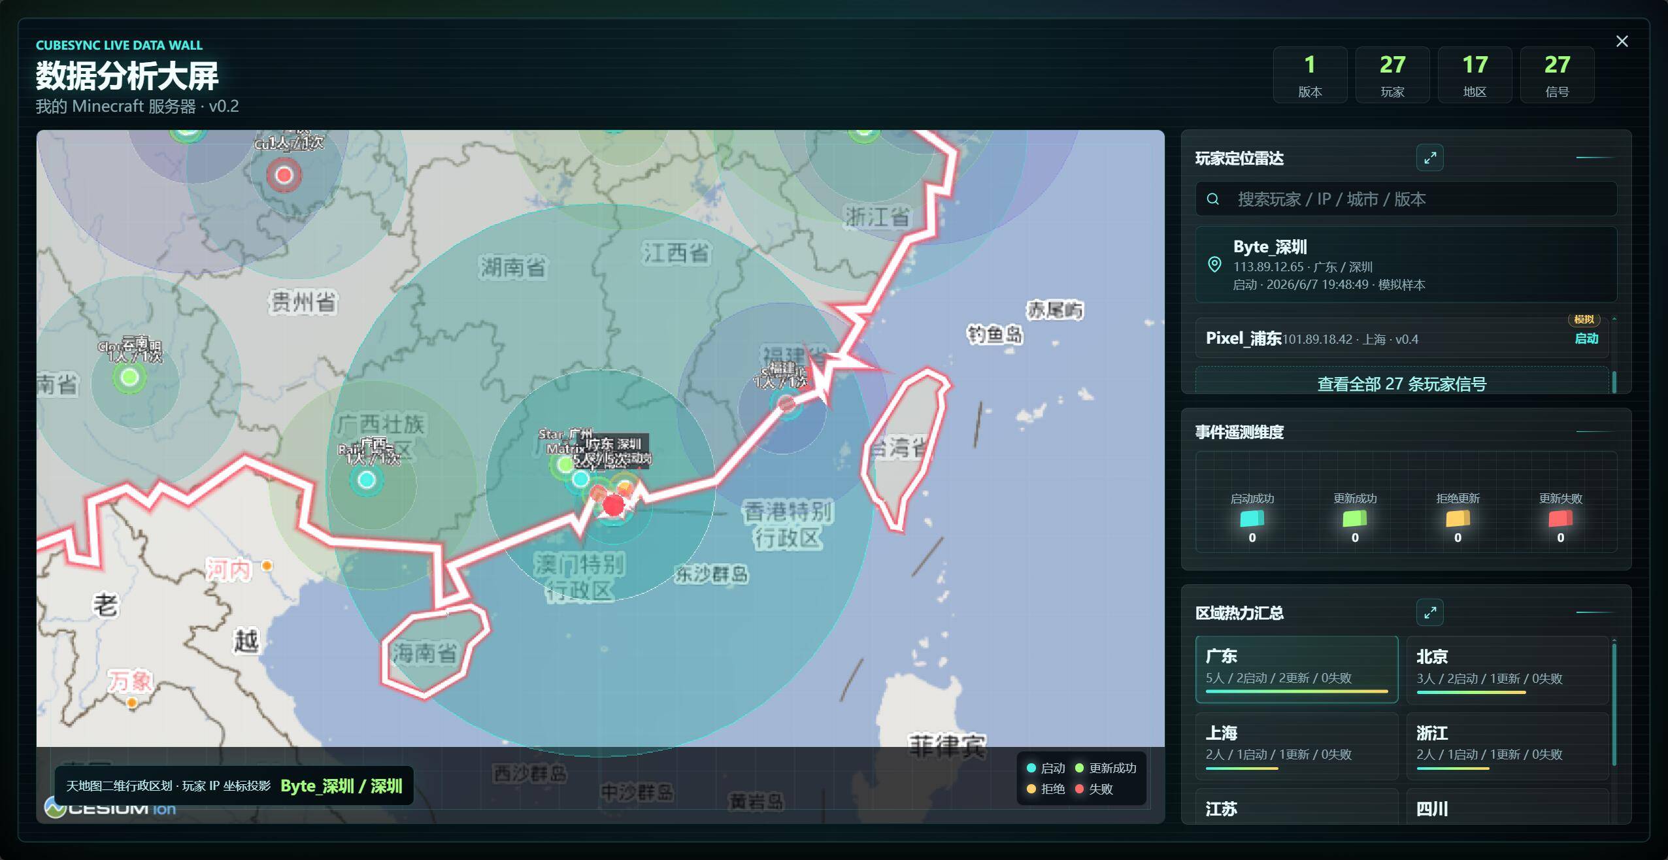Click the location pin icon beside Byte_深圳

1214,265
